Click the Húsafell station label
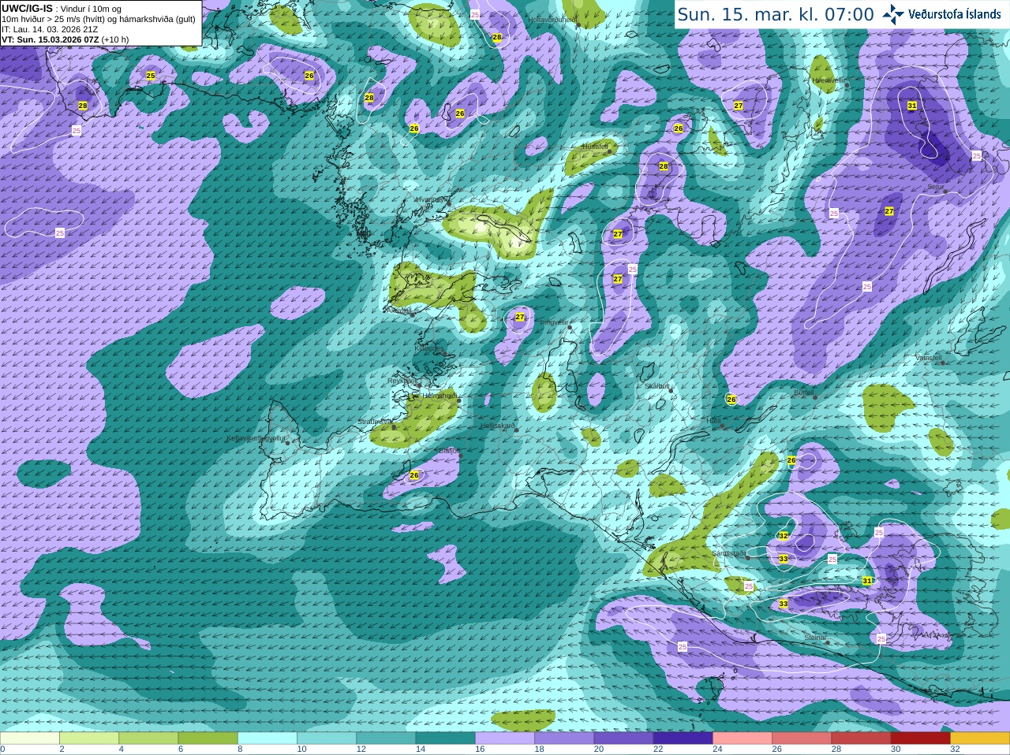This screenshot has width=1010, height=755. click(595, 147)
